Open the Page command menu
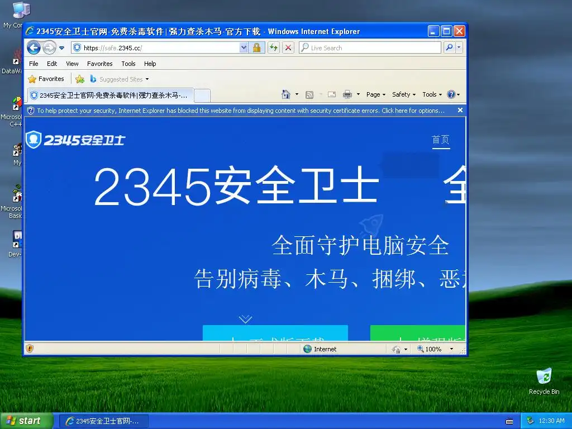The image size is (572, 429). [x=376, y=94]
